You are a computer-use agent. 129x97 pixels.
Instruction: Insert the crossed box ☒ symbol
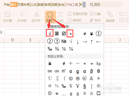coord(57,33)
